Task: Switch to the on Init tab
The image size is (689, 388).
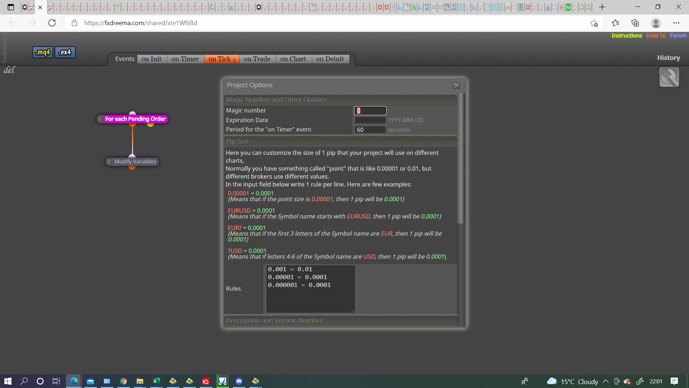Action: [151, 59]
